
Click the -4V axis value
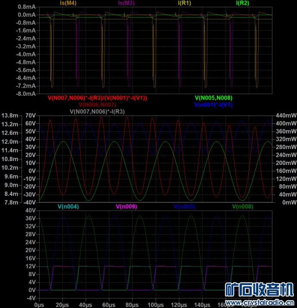coord(31,298)
